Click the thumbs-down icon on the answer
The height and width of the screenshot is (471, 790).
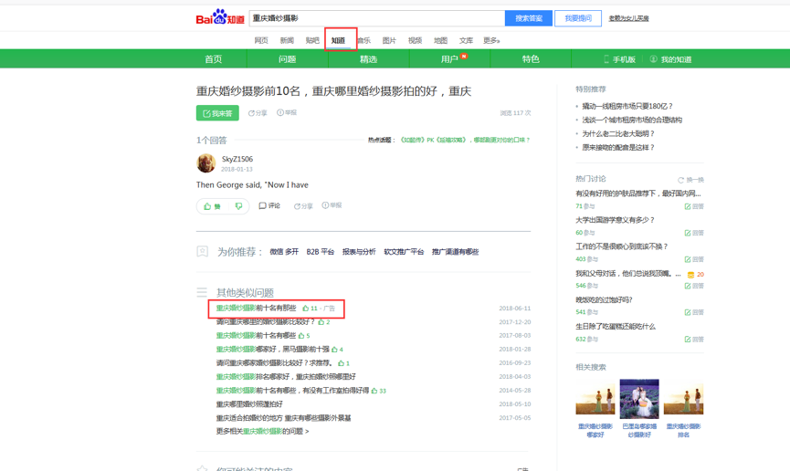tap(238, 206)
